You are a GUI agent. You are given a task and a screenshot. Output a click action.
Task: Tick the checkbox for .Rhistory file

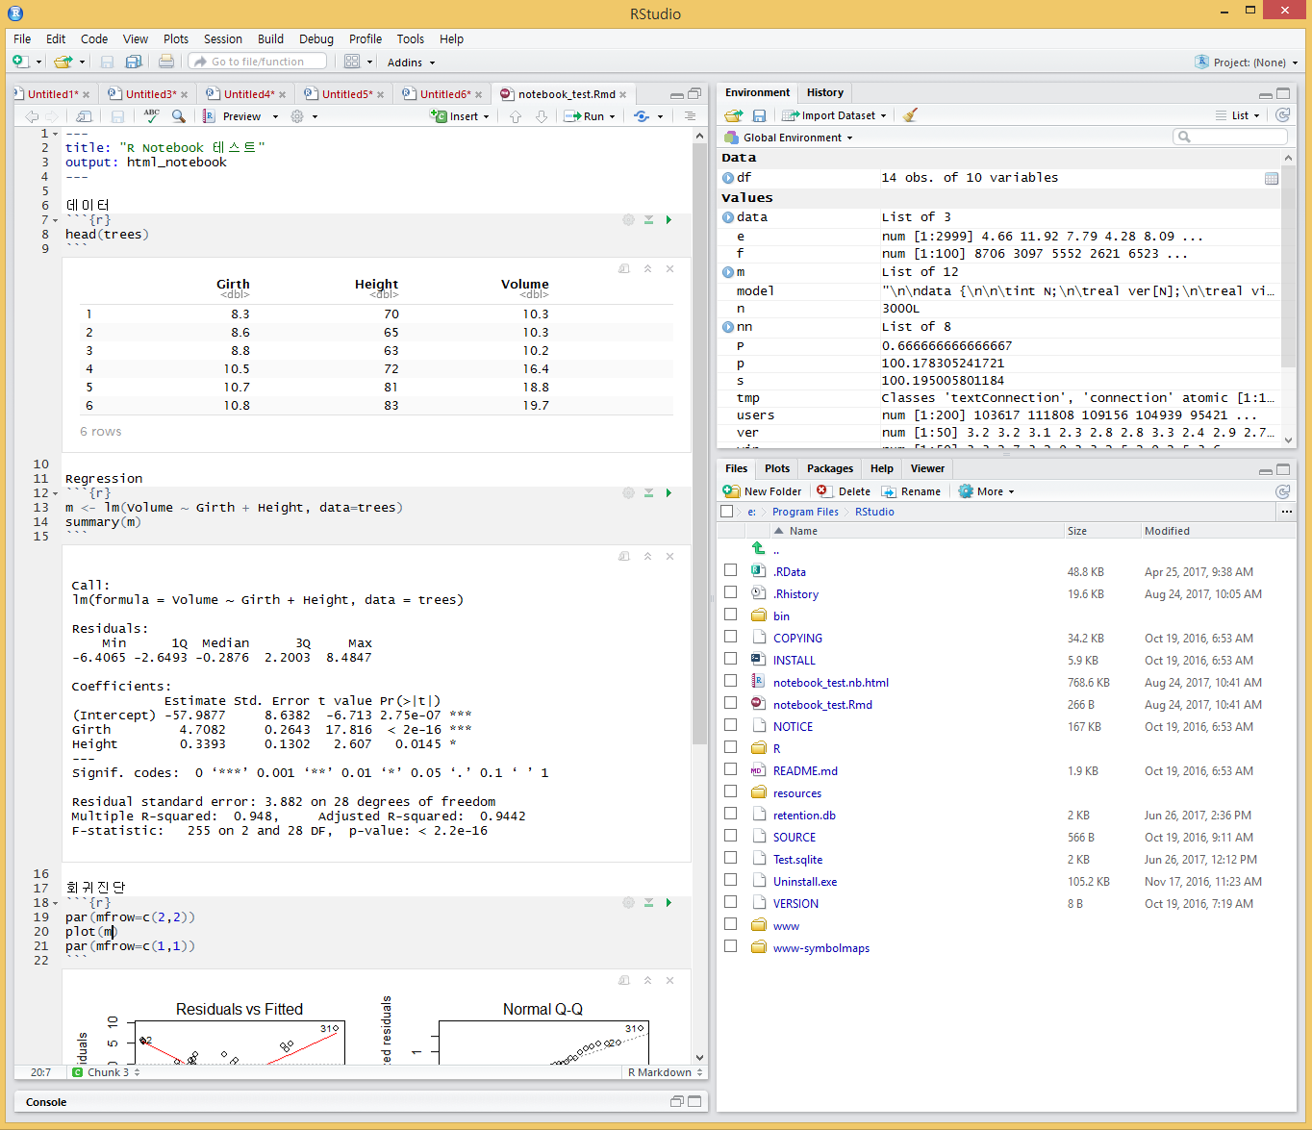pyautogui.click(x=731, y=592)
